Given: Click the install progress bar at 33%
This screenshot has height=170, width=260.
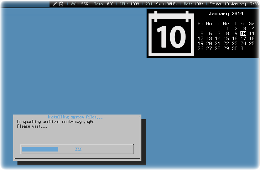Looking at the screenshot, I should 77,149.
